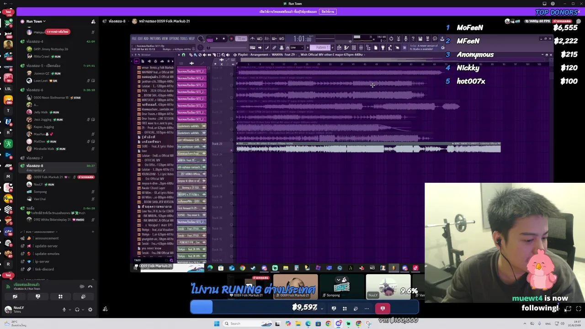Join voice channel ห้องสอบ-4

coord(35,42)
